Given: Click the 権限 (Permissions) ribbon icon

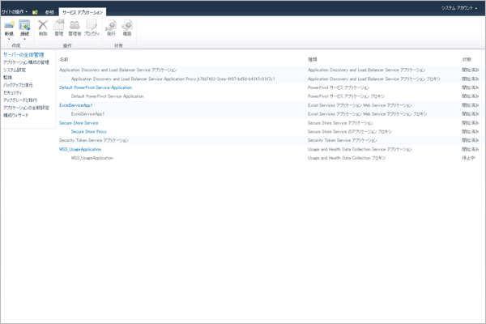Looking at the screenshot, I should tap(127, 26).
